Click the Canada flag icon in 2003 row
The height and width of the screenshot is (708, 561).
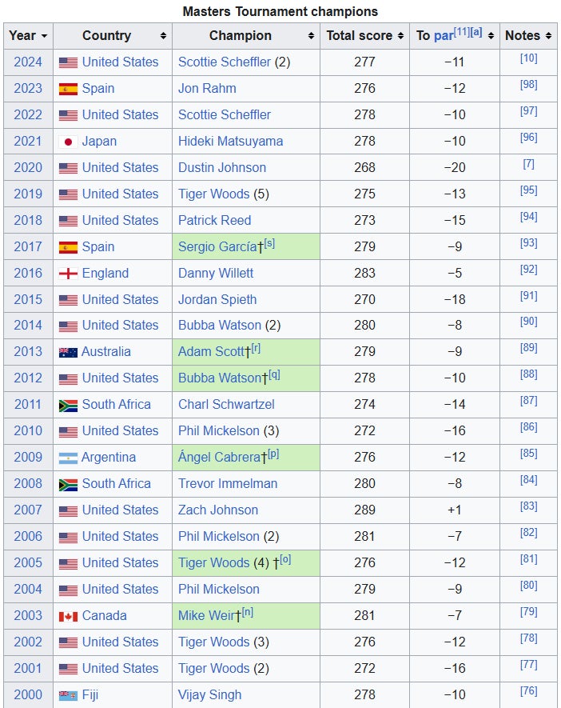pos(68,616)
